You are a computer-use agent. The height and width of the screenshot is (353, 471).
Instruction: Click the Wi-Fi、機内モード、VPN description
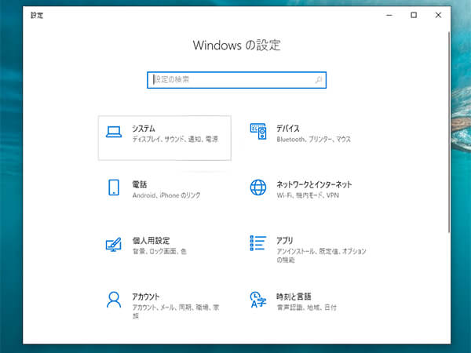click(308, 195)
